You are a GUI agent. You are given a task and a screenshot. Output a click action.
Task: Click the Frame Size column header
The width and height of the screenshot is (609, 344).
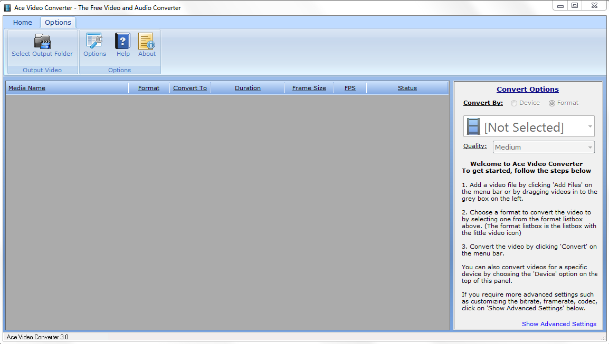[309, 88]
